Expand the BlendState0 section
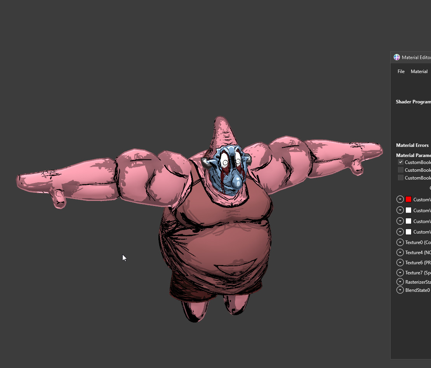The width and height of the screenshot is (431, 368). coord(400,290)
